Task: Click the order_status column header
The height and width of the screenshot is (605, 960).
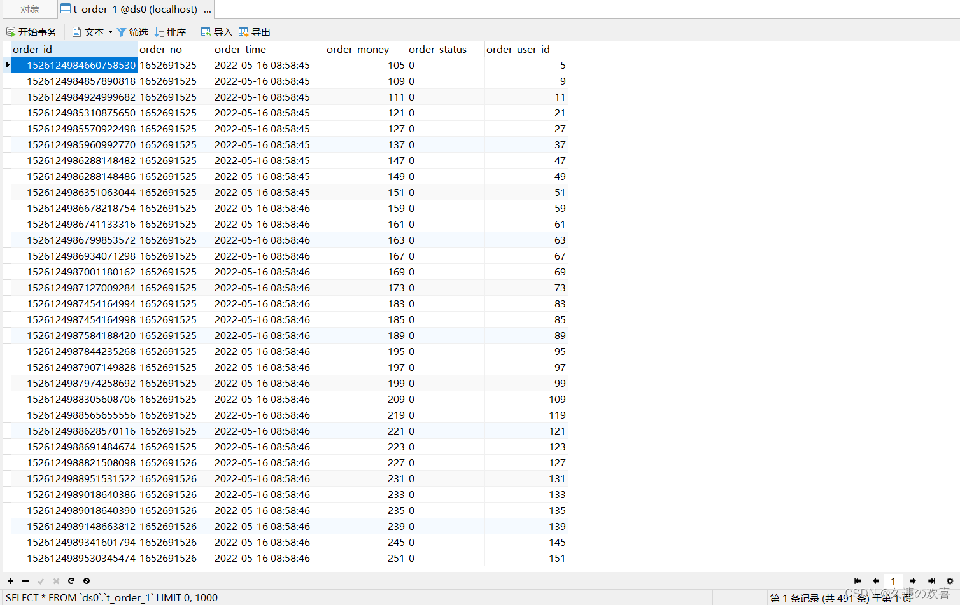Action: click(x=446, y=49)
